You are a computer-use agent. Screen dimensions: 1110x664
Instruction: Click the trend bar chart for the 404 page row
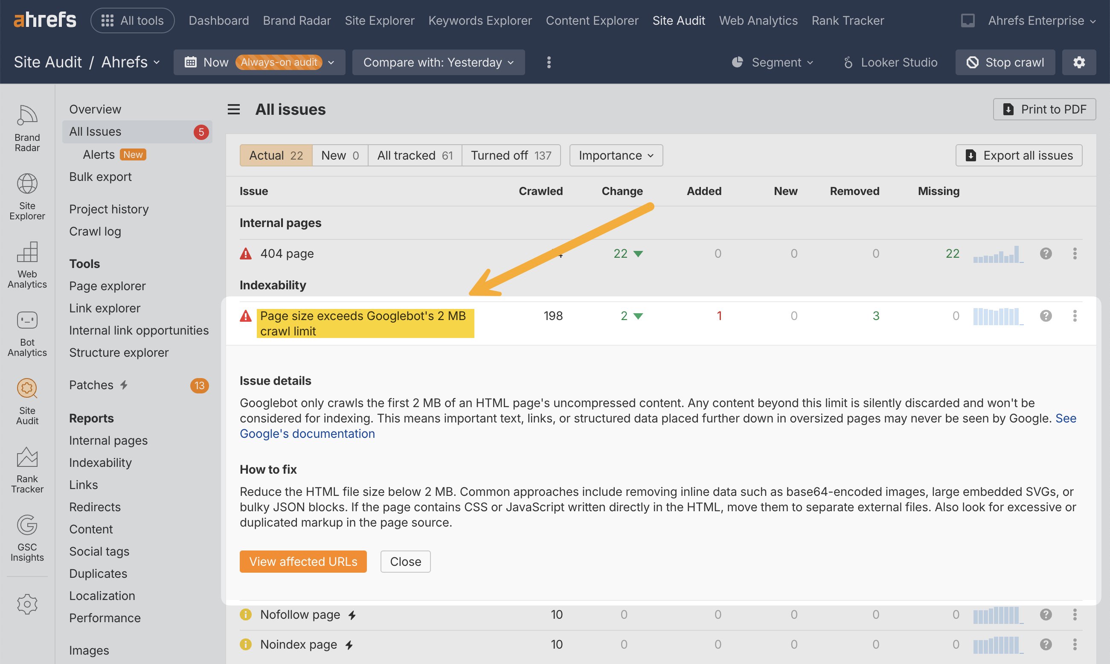click(998, 254)
